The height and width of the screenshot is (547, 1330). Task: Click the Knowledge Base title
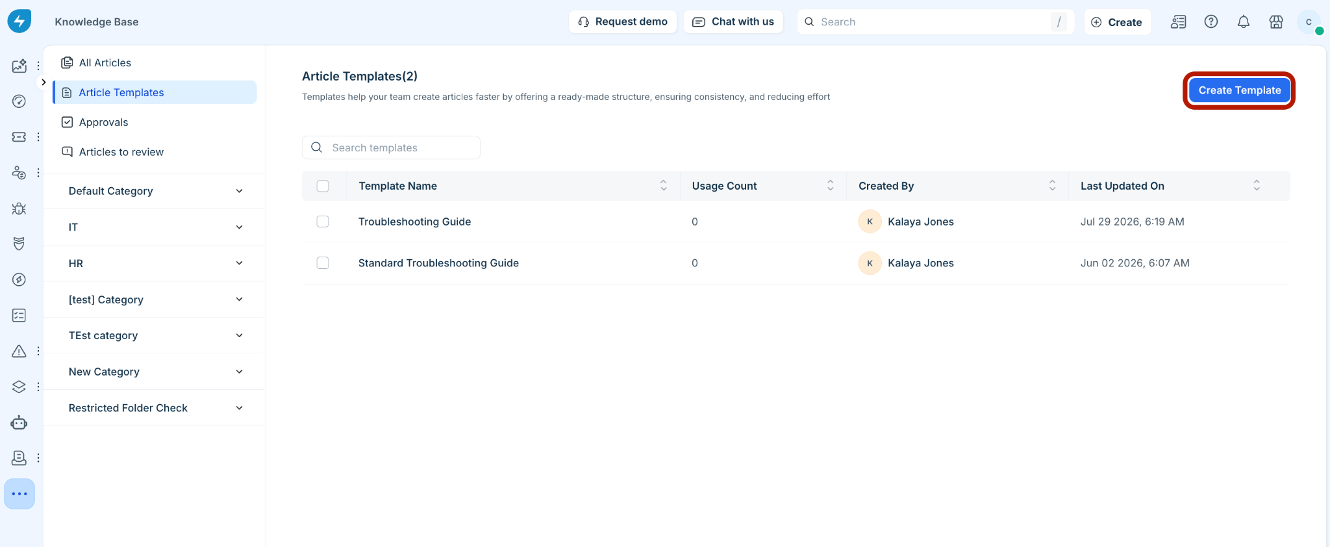click(97, 21)
